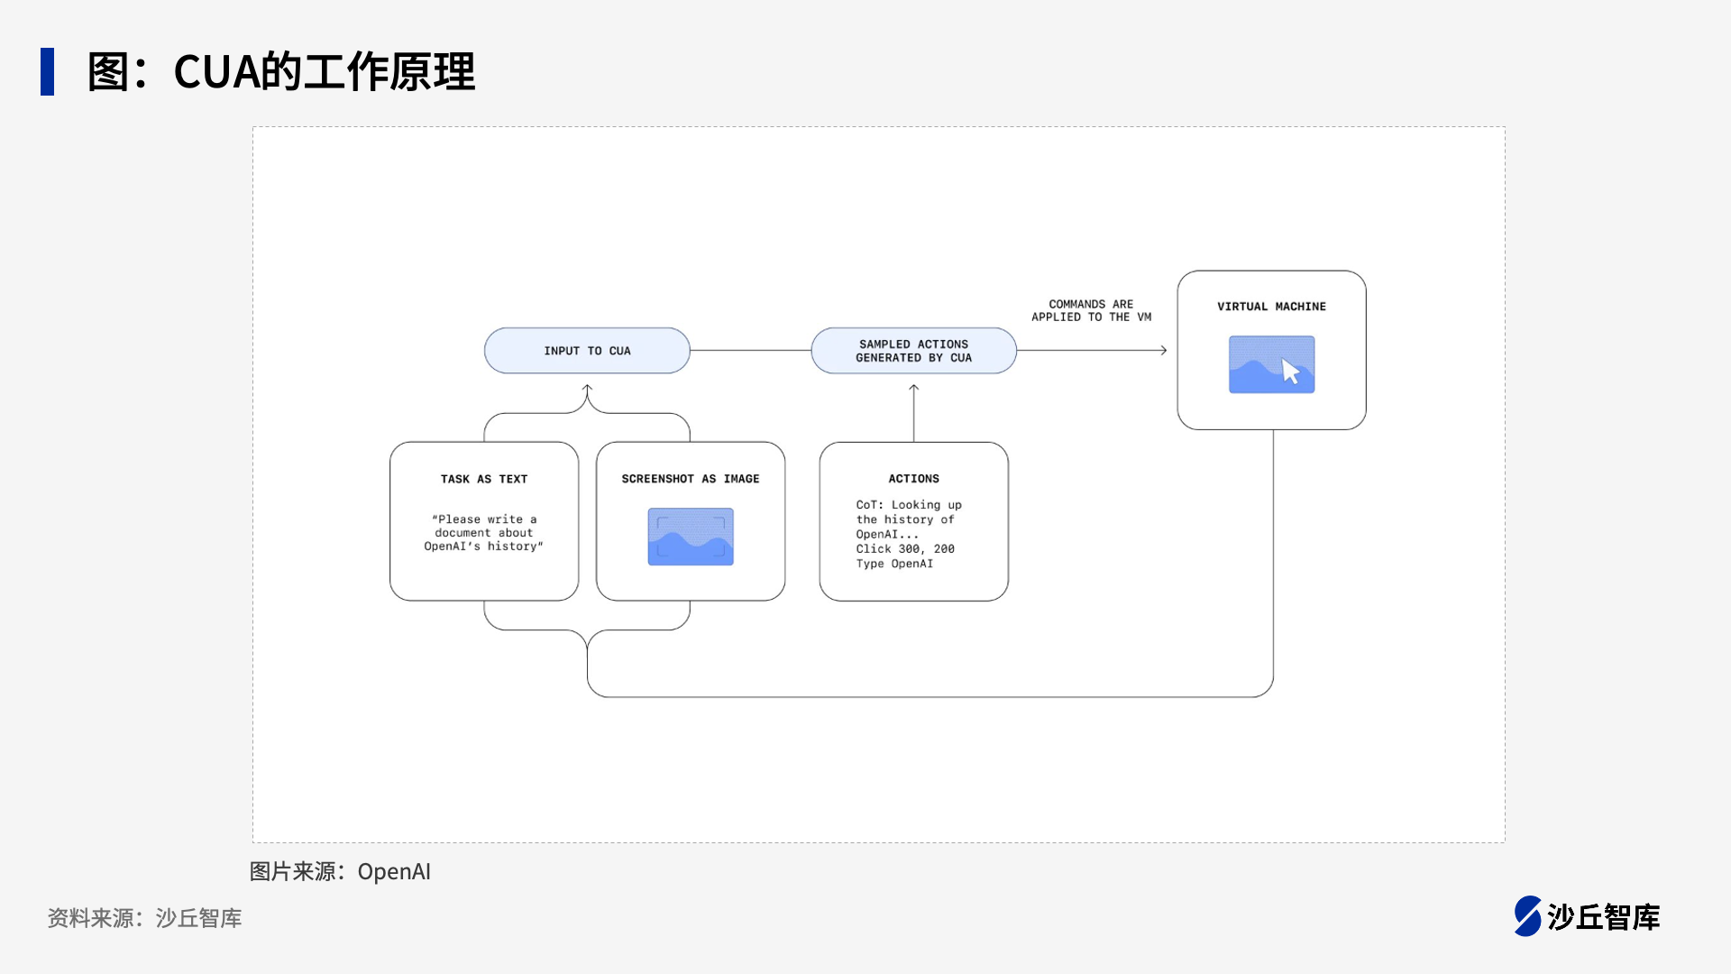Click the 图片来源：OpenAI caption
The image size is (1731, 974).
340,871
